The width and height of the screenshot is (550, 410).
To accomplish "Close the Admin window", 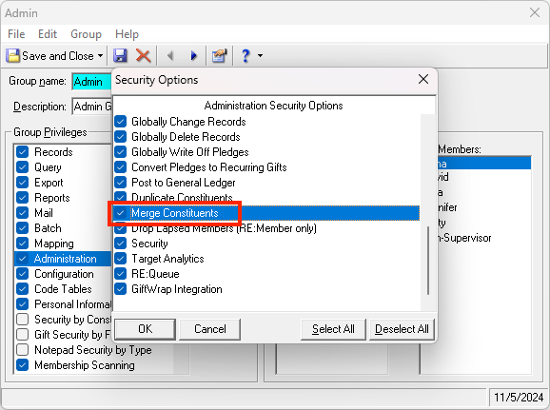I will [x=535, y=12].
